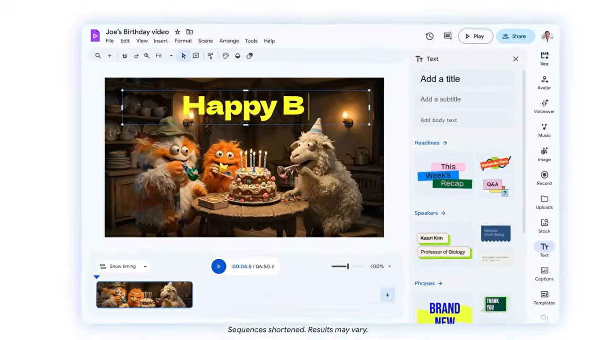This screenshot has height=340, width=604.
Task: Open version history clock icon
Action: tap(429, 36)
